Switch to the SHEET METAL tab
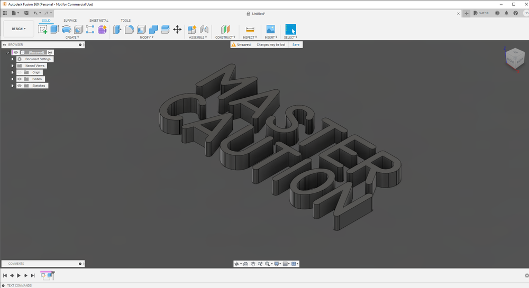The image size is (529, 288). (x=98, y=21)
